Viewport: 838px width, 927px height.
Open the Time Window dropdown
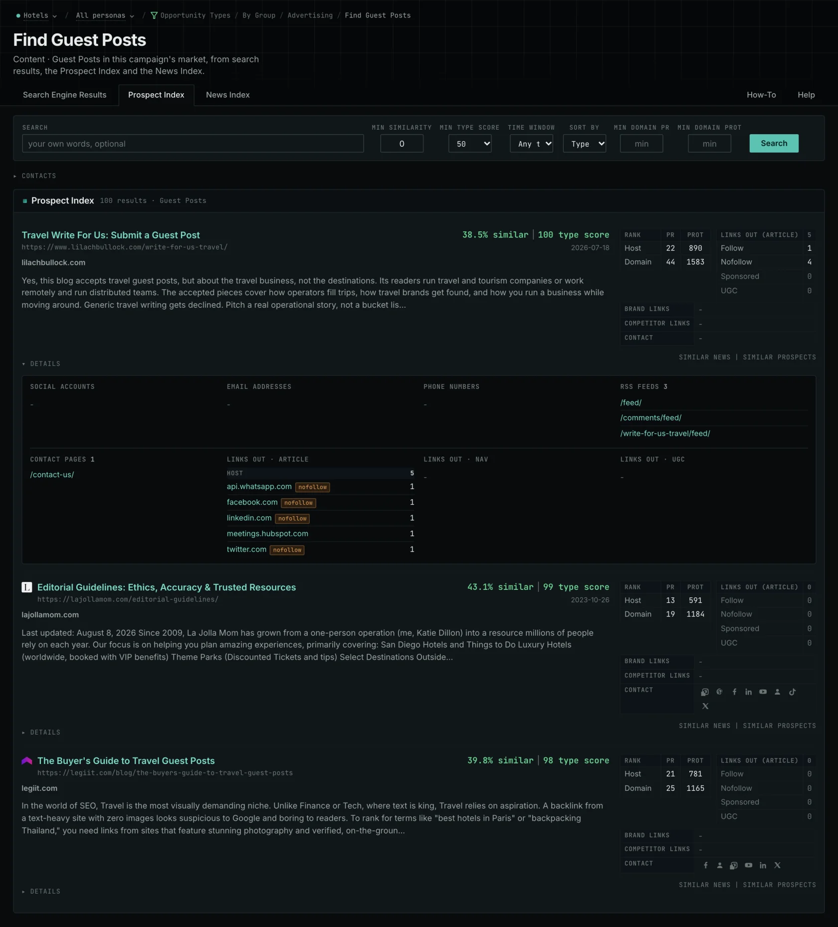[x=531, y=144]
